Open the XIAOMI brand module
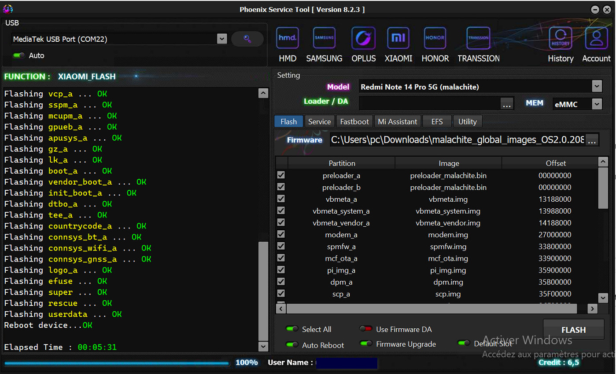This screenshot has width=616, height=374. pos(398,44)
